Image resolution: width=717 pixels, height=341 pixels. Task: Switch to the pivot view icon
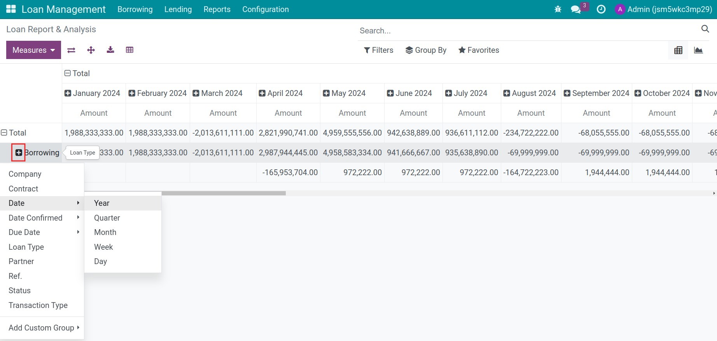[x=678, y=50]
